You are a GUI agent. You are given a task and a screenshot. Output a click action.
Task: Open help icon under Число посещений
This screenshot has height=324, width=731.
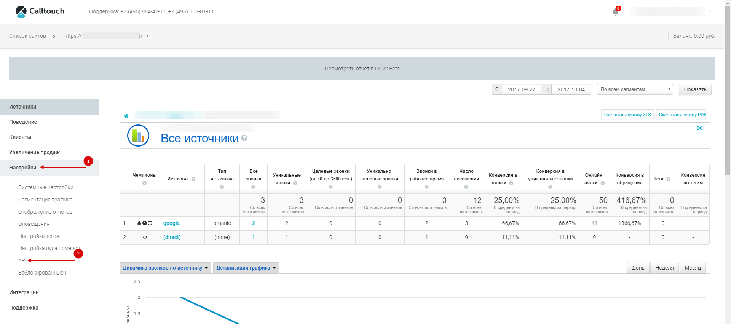(x=466, y=187)
